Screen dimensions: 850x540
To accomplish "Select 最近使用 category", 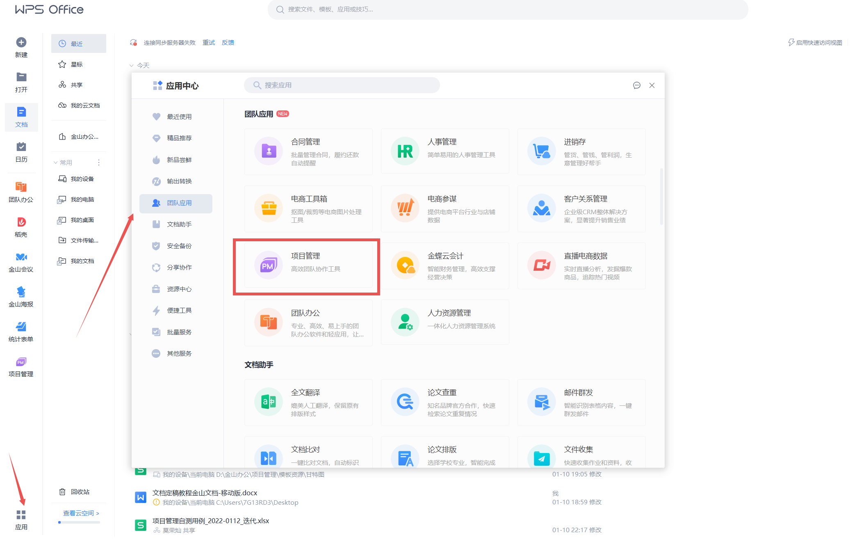I will [176, 117].
